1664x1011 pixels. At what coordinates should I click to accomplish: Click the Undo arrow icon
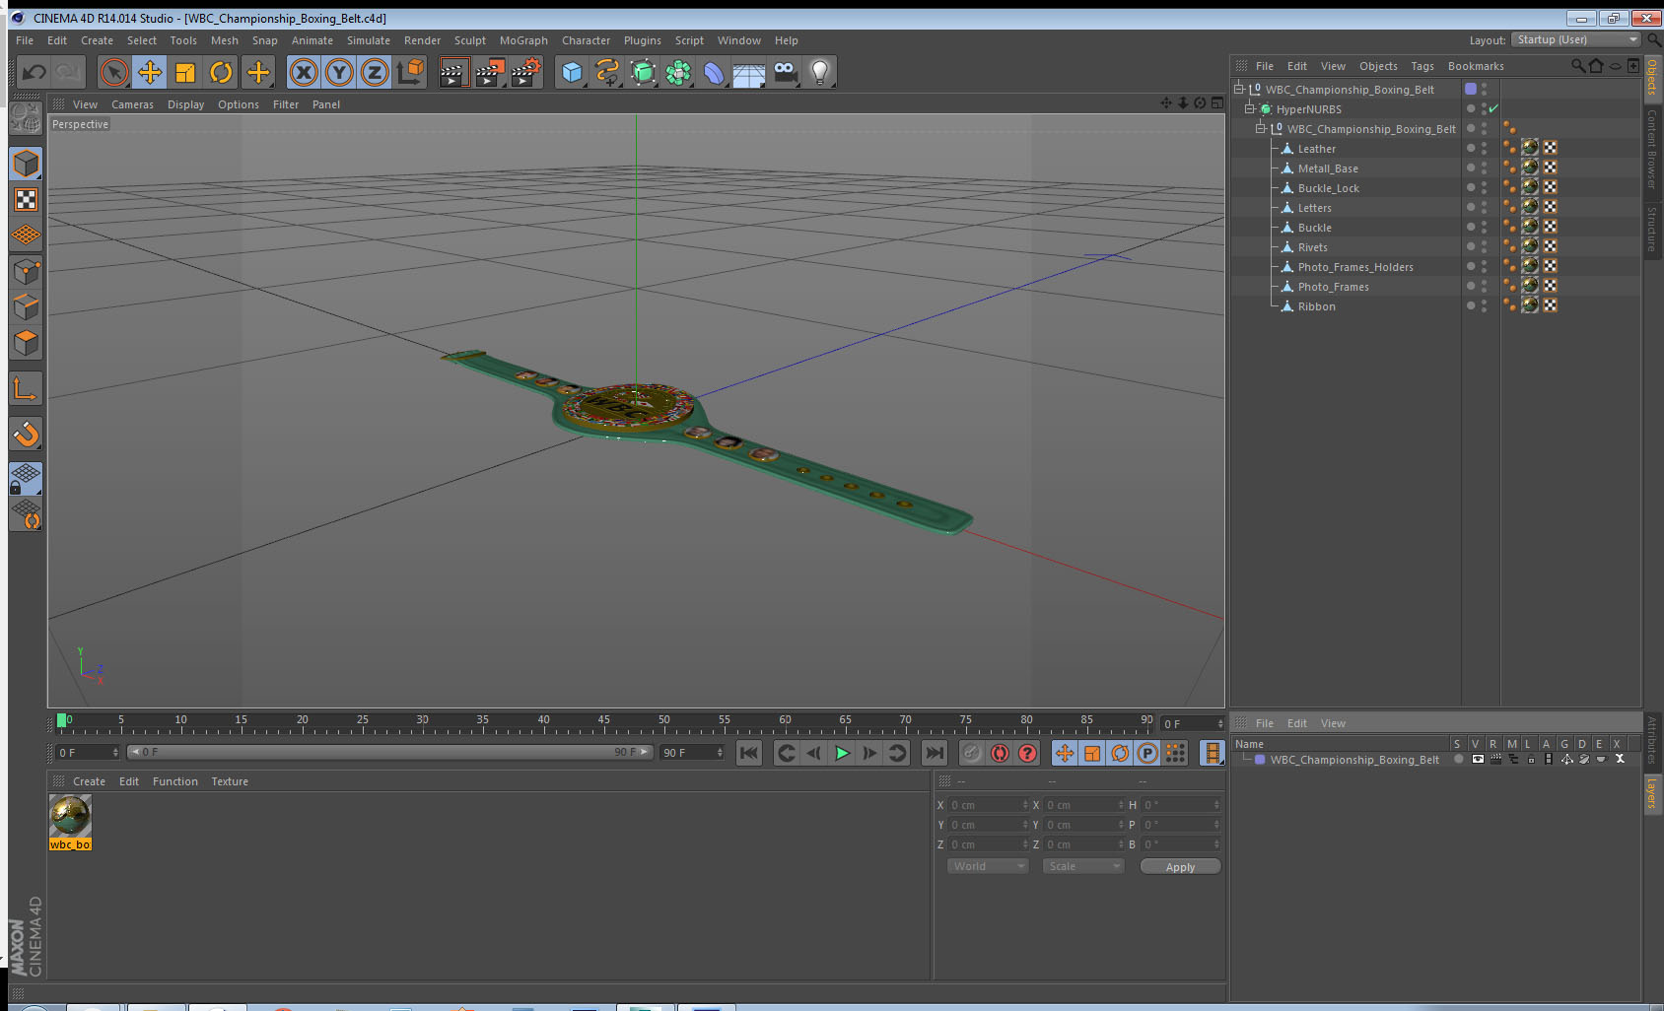pyautogui.click(x=35, y=72)
